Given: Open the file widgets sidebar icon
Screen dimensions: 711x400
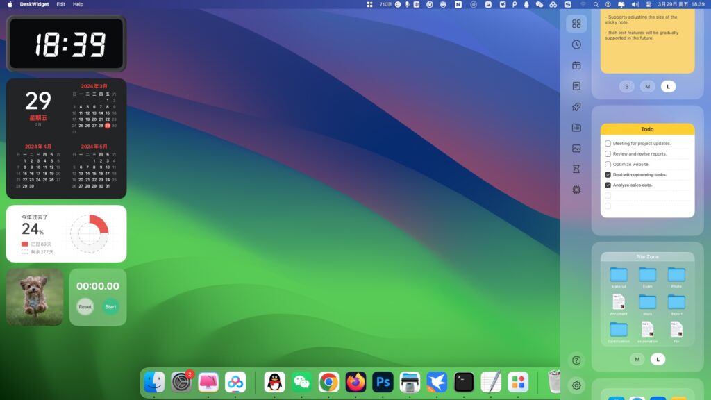Looking at the screenshot, I should pyautogui.click(x=576, y=128).
